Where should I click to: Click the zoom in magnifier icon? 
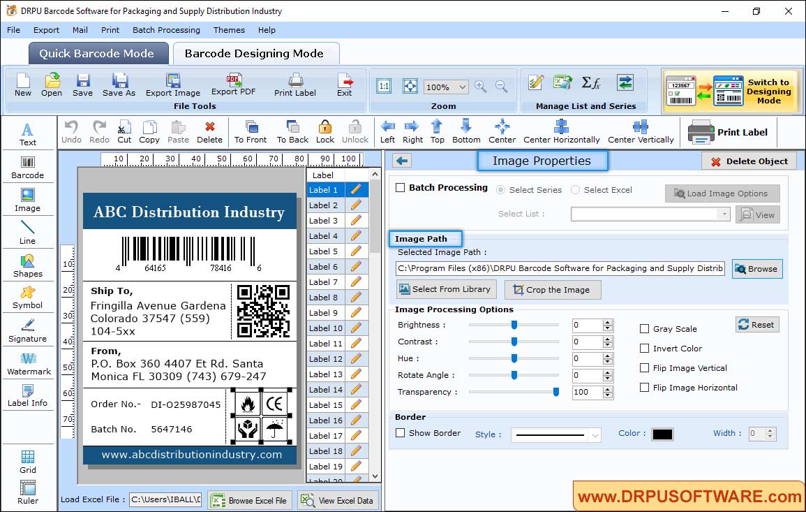[x=481, y=87]
